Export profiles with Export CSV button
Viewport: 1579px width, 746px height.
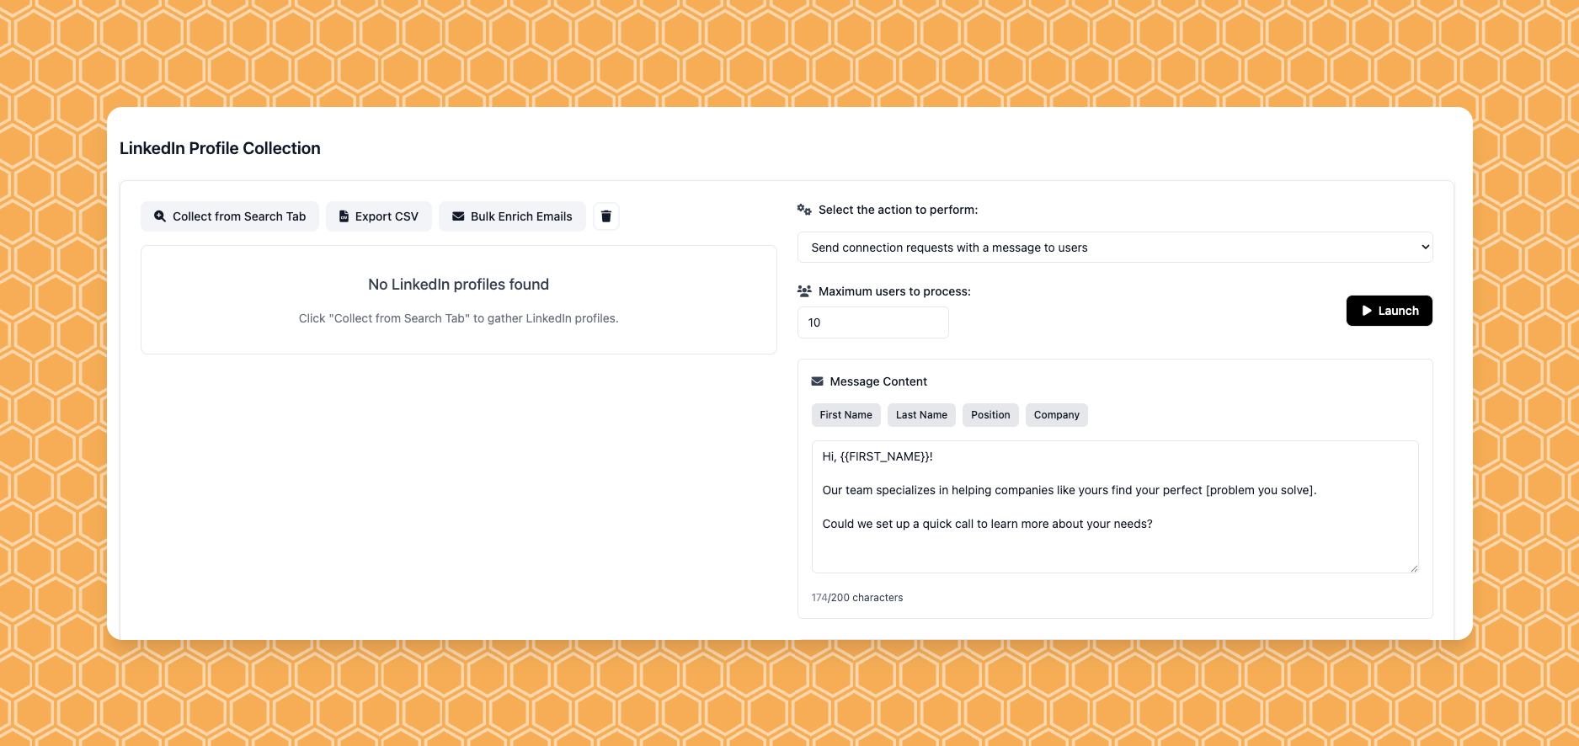(x=379, y=216)
